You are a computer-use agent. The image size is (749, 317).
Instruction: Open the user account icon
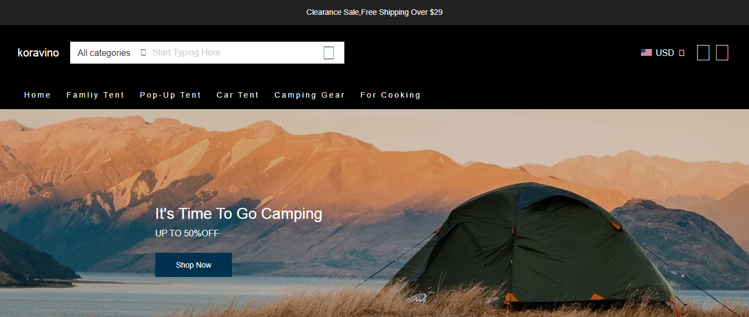(703, 53)
